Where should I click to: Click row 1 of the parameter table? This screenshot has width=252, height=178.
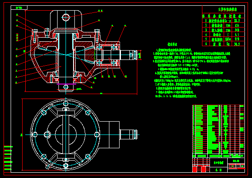click(223, 20)
